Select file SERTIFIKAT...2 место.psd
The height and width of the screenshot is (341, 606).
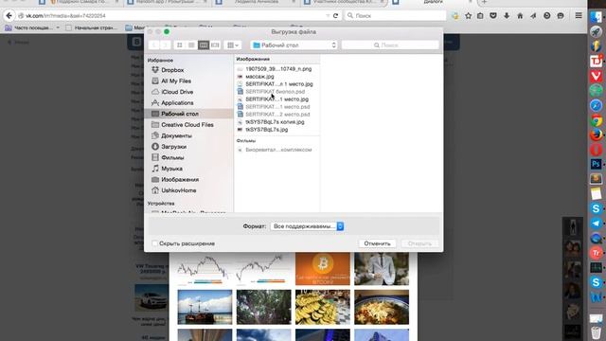[x=277, y=115]
